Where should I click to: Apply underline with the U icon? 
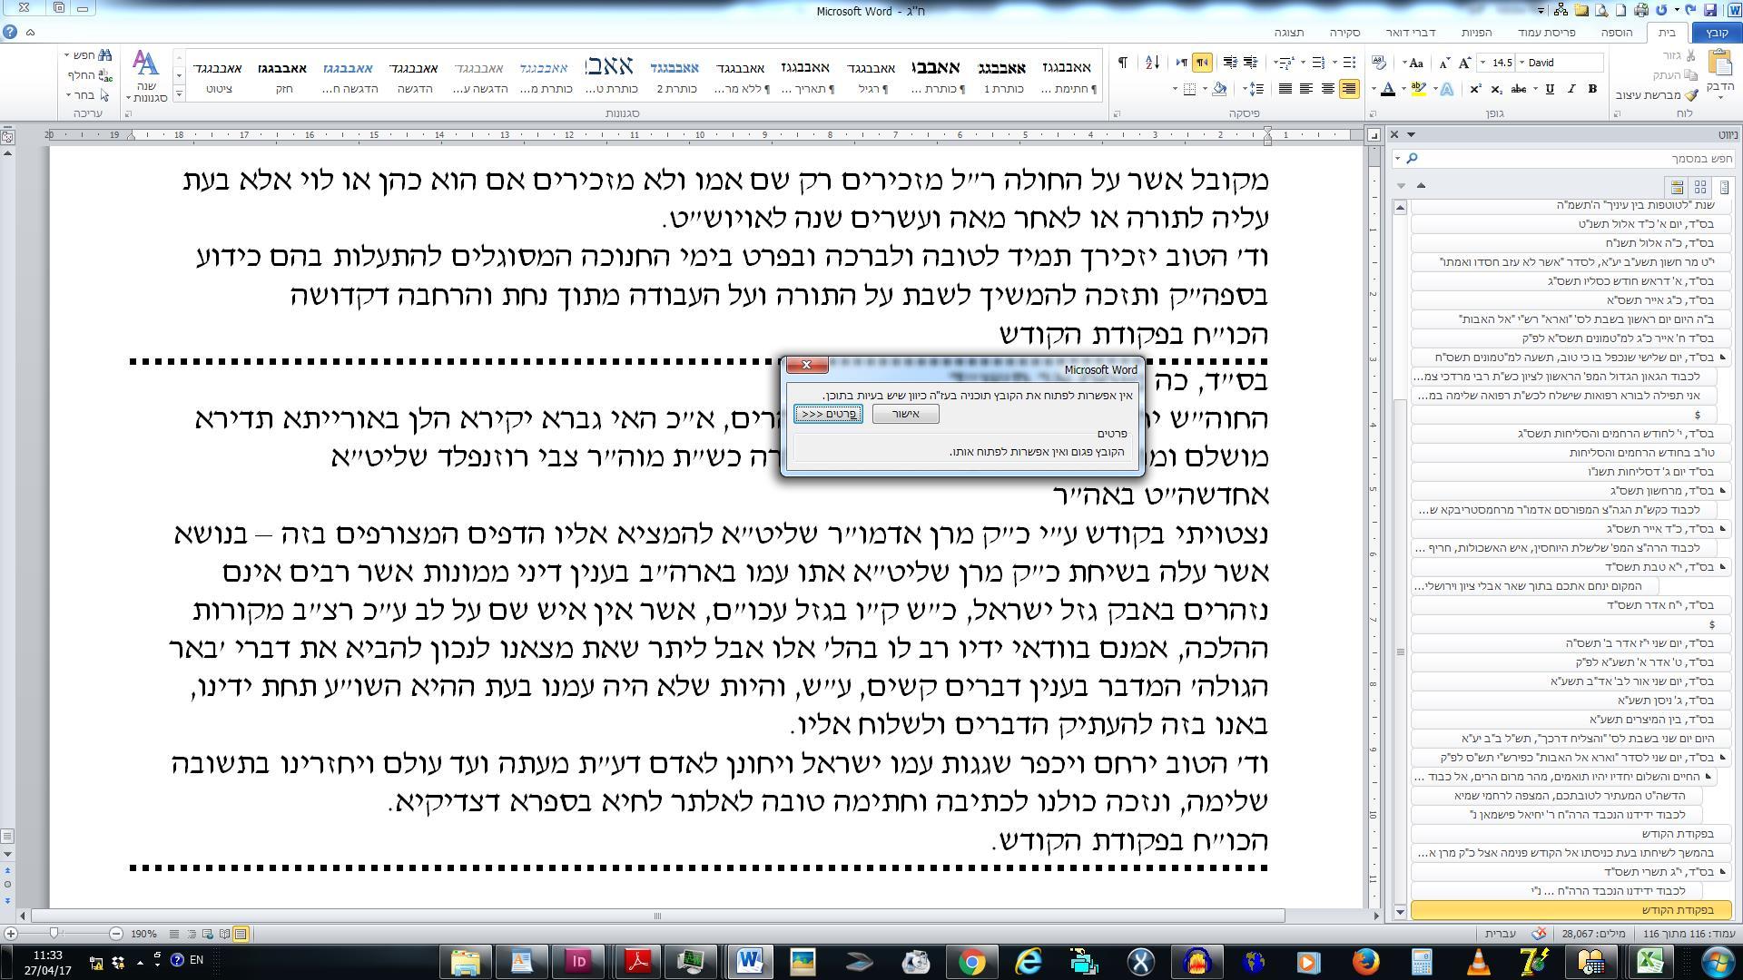tap(1550, 89)
